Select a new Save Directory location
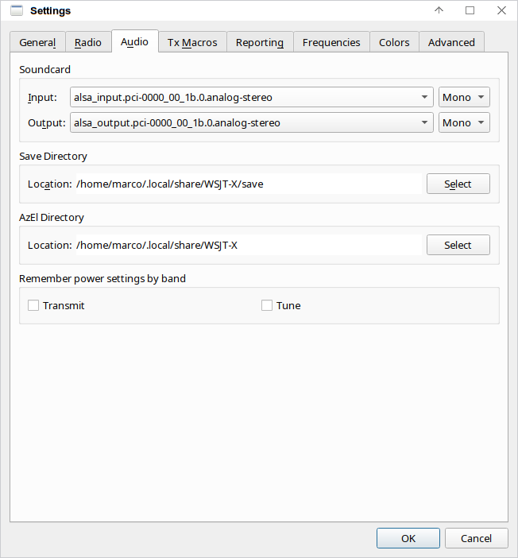The height and width of the screenshot is (558, 518). (458, 184)
